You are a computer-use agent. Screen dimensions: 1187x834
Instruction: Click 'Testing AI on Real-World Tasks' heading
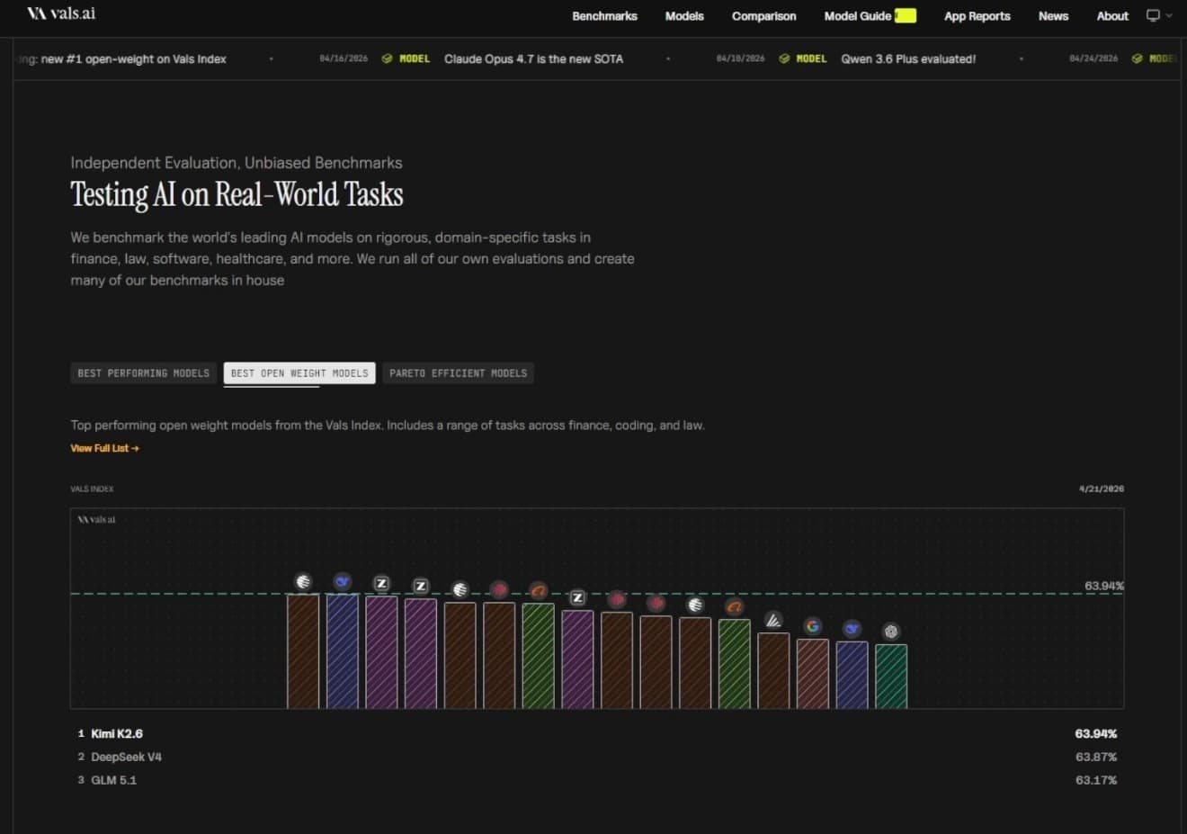click(237, 194)
